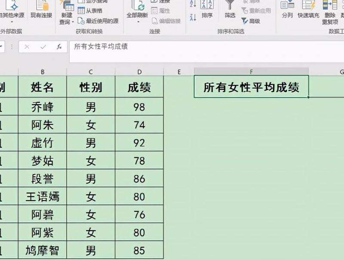The image size is (344, 260).
Task: Sort descending with the Z-to-A icon
Action: point(193,17)
